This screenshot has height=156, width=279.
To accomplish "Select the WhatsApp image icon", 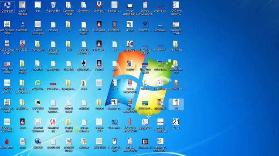I will [38, 85].
